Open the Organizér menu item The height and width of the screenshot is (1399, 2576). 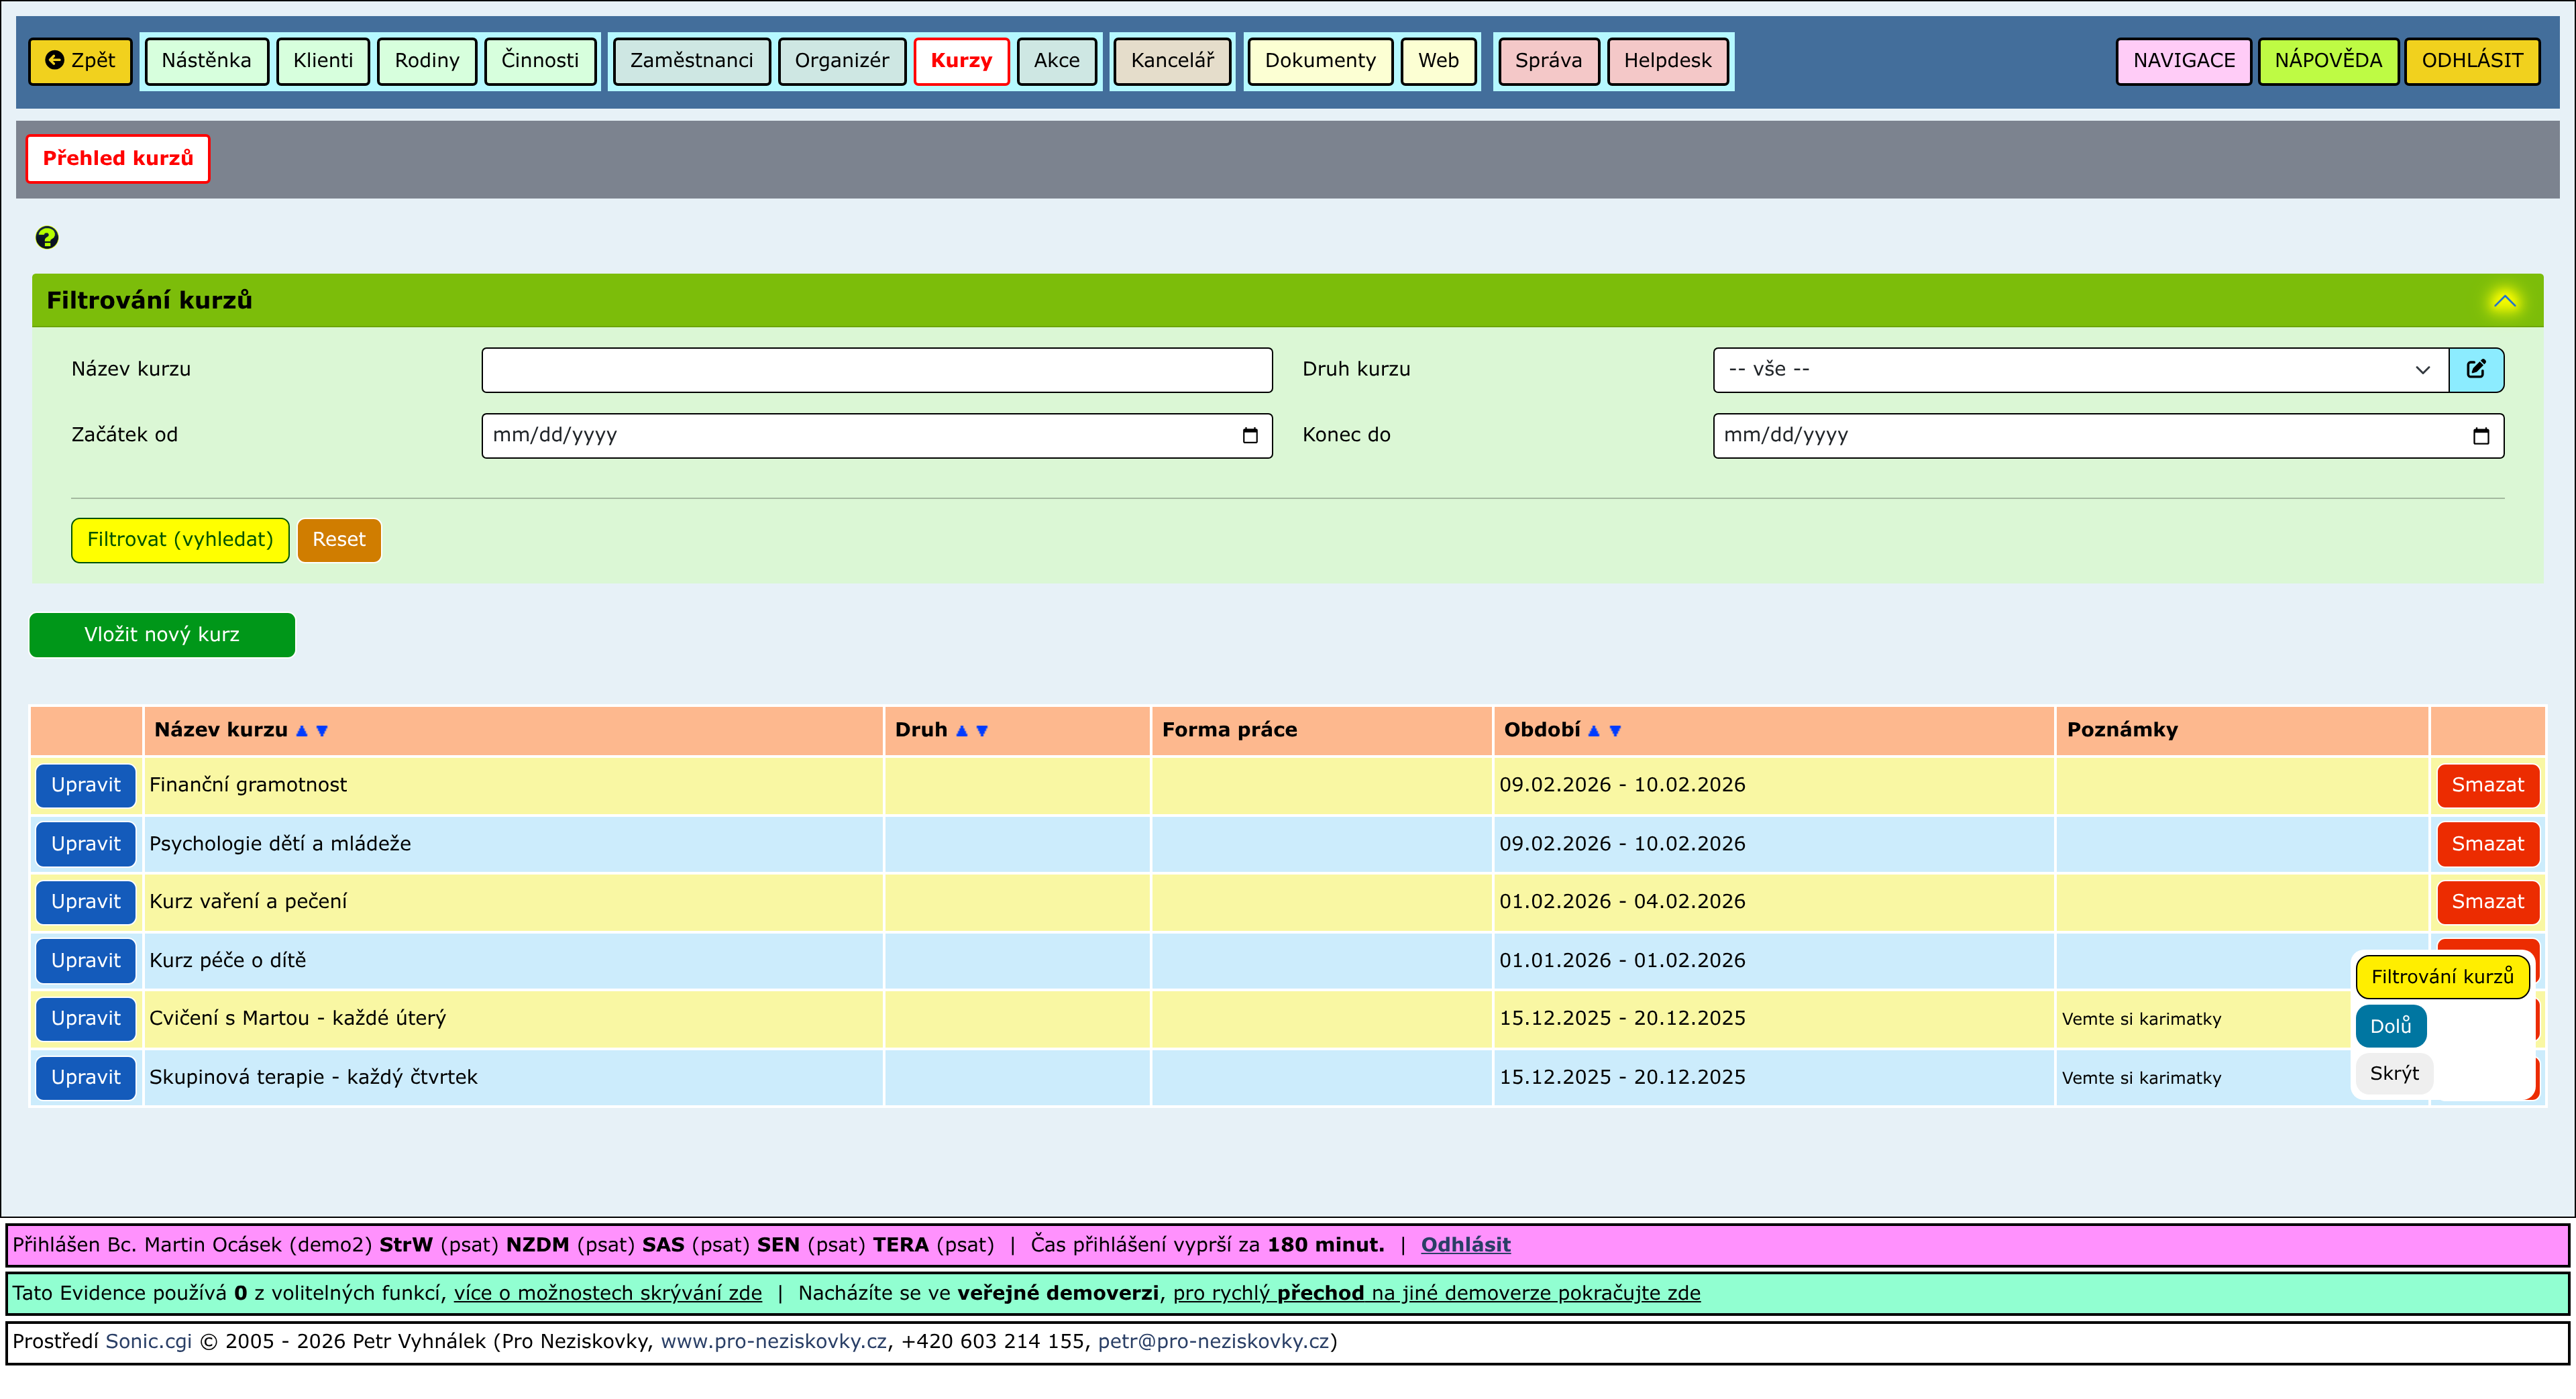click(x=841, y=61)
